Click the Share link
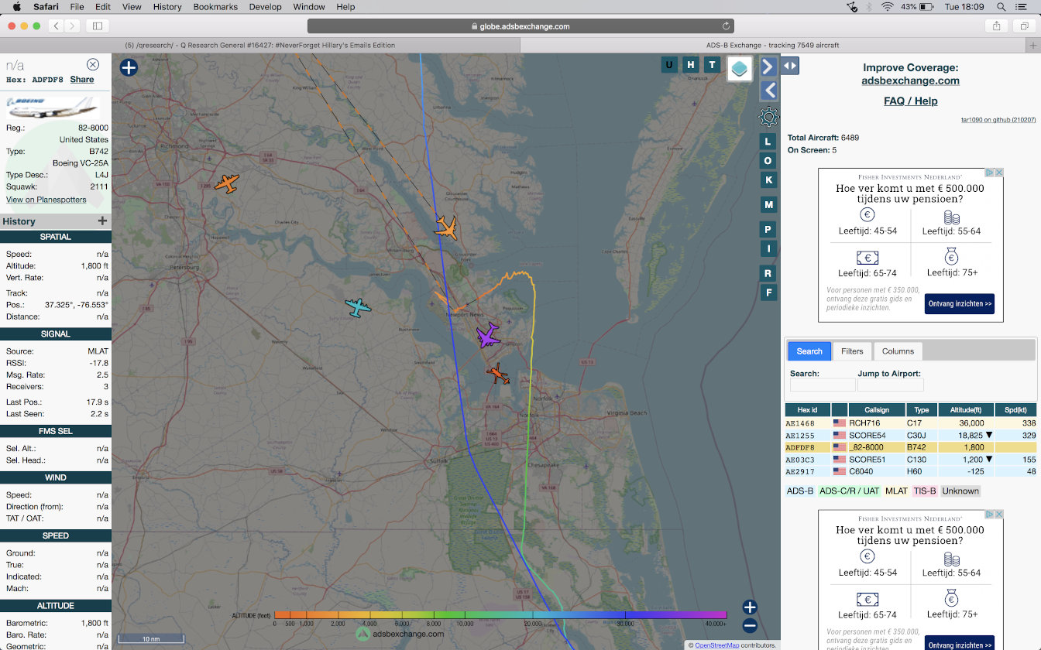 (82, 79)
